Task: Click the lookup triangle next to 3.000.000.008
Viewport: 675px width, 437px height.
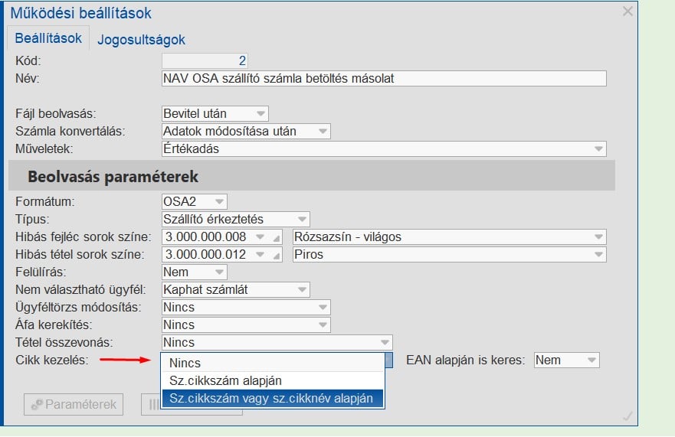Action: pos(277,238)
